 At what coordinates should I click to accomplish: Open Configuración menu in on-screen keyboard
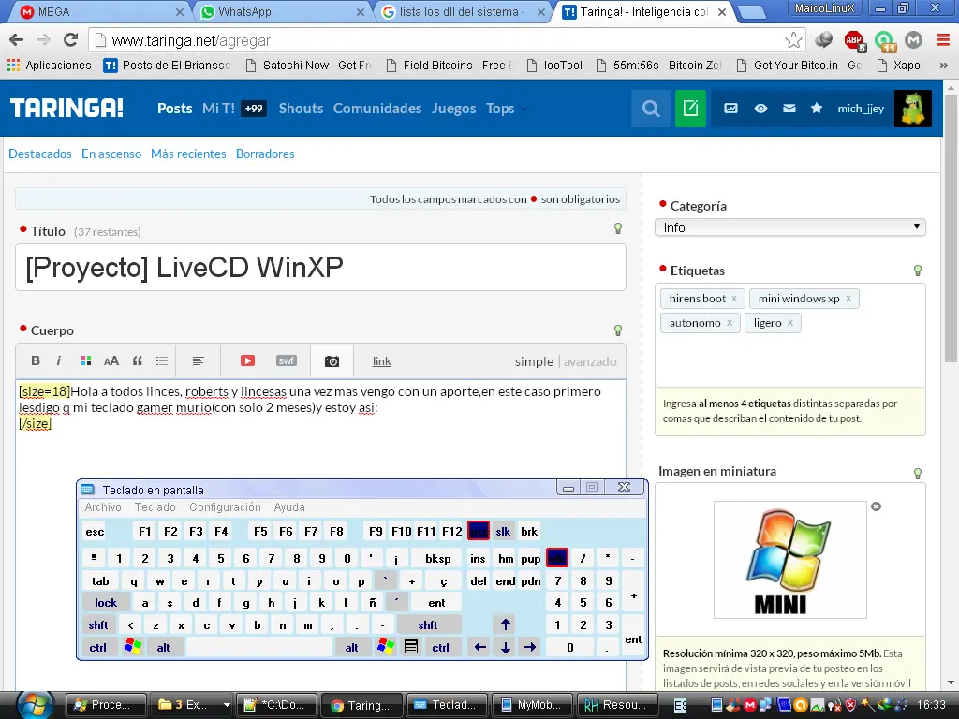(225, 506)
